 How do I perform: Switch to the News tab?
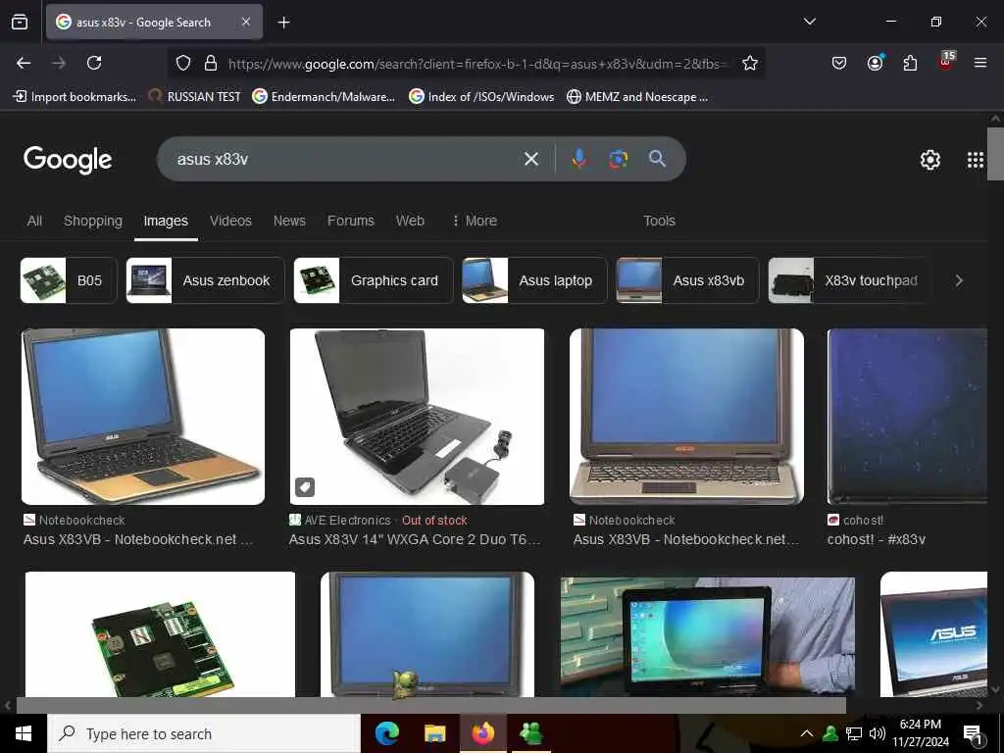(x=289, y=221)
